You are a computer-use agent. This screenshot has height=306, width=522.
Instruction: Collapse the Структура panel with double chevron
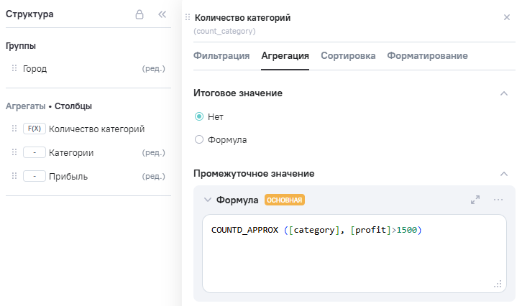pos(162,14)
